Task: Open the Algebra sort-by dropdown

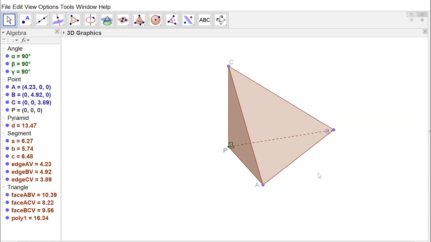Action: (14, 40)
